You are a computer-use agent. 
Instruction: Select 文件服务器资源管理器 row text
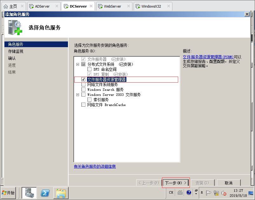tap(106, 79)
